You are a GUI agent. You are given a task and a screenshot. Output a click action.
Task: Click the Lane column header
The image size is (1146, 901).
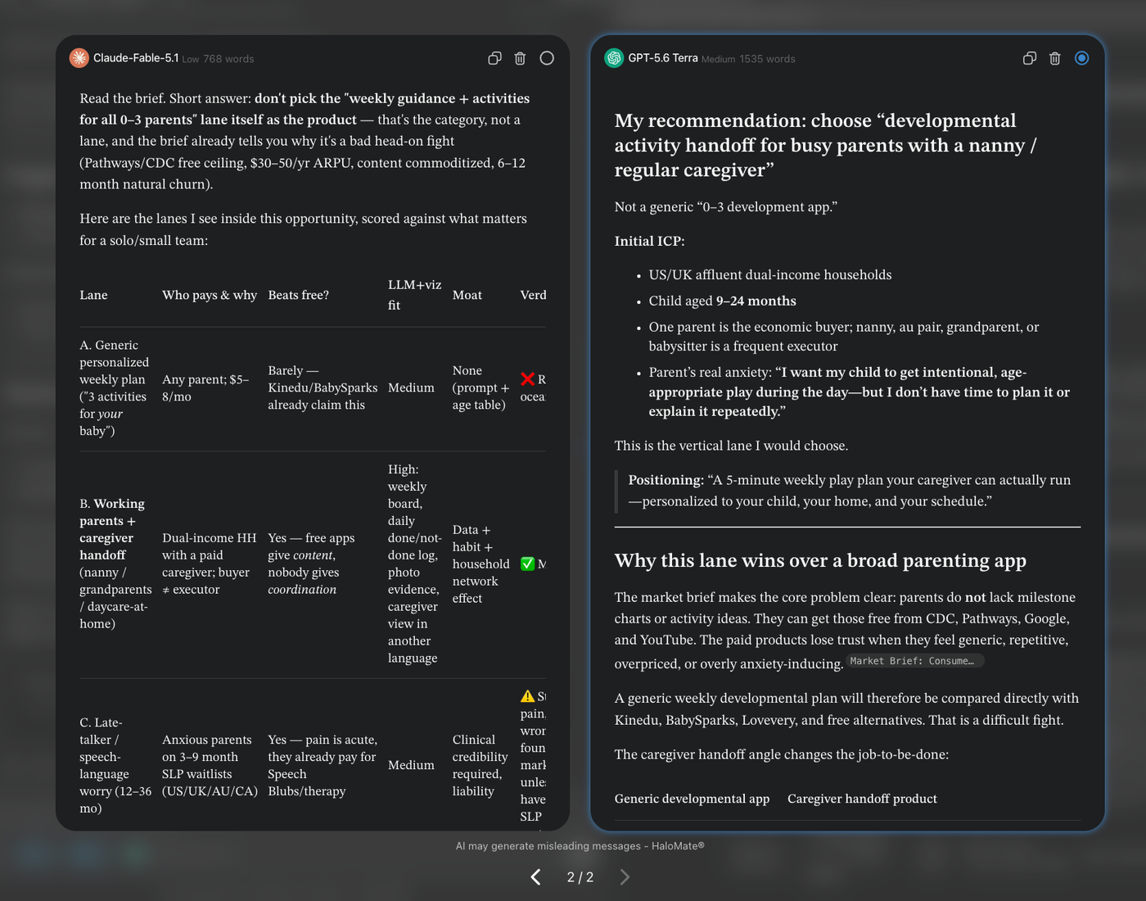93,295
